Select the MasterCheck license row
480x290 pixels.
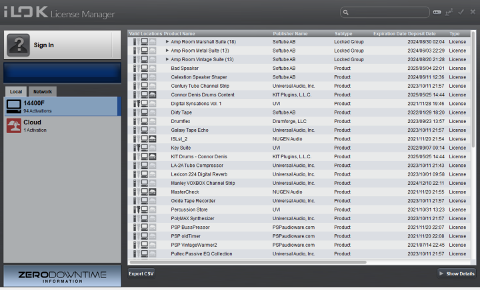(299, 192)
